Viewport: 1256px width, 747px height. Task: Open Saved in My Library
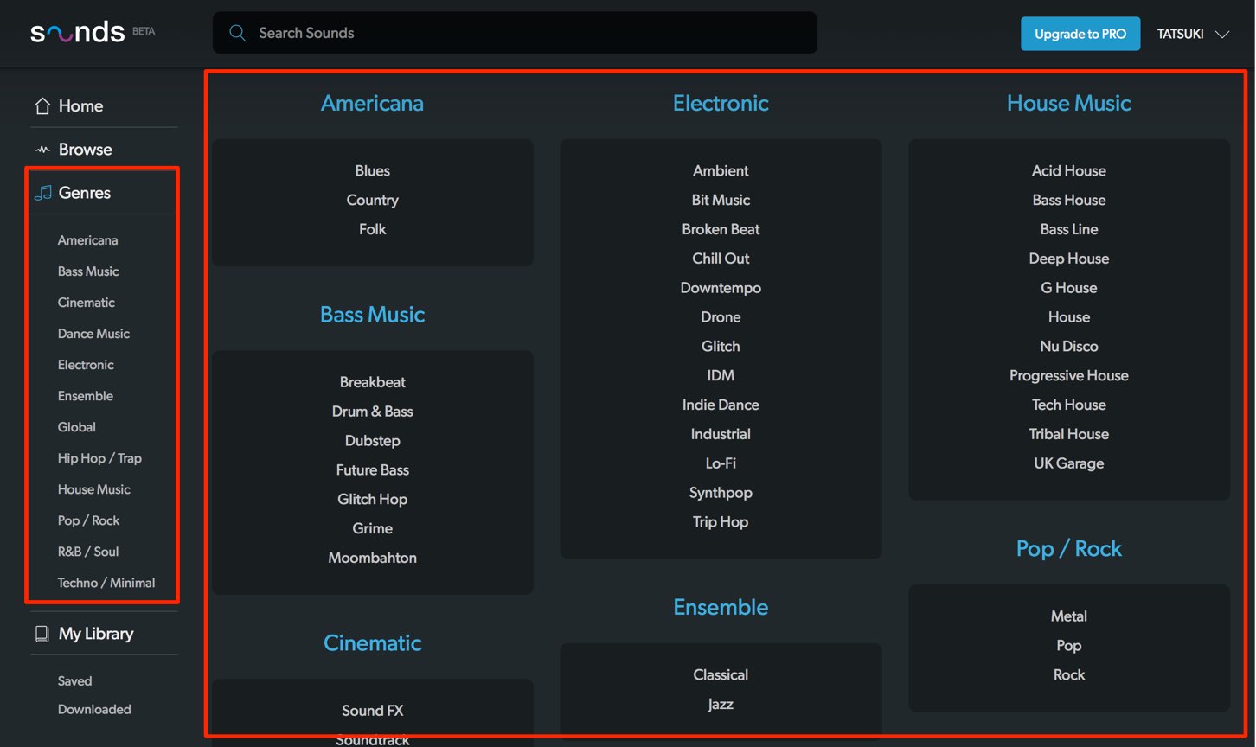click(x=74, y=680)
